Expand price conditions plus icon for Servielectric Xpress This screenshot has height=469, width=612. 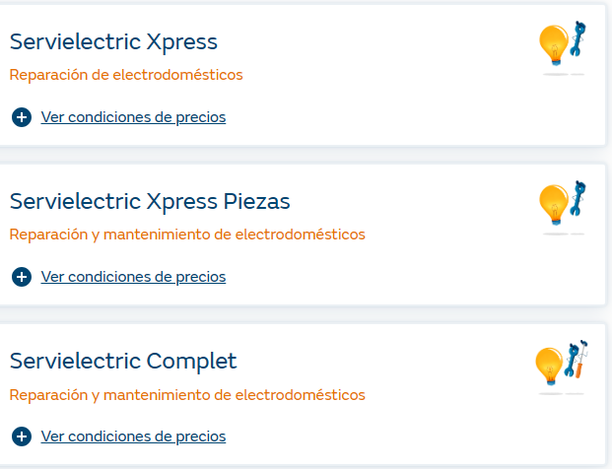tap(22, 117)
